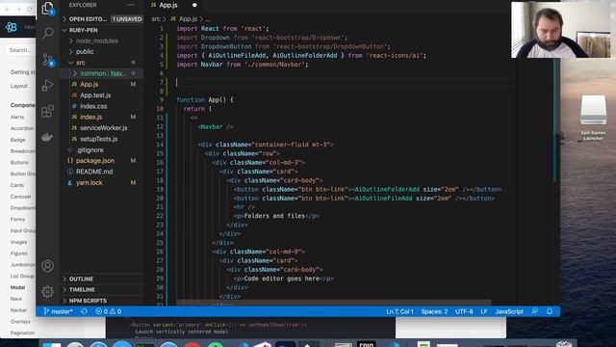Select the App.js editor tab

(174, 6)
